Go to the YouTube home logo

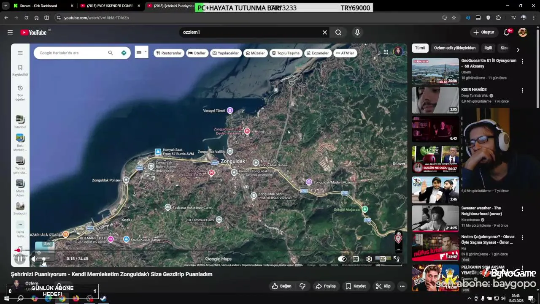33,32
